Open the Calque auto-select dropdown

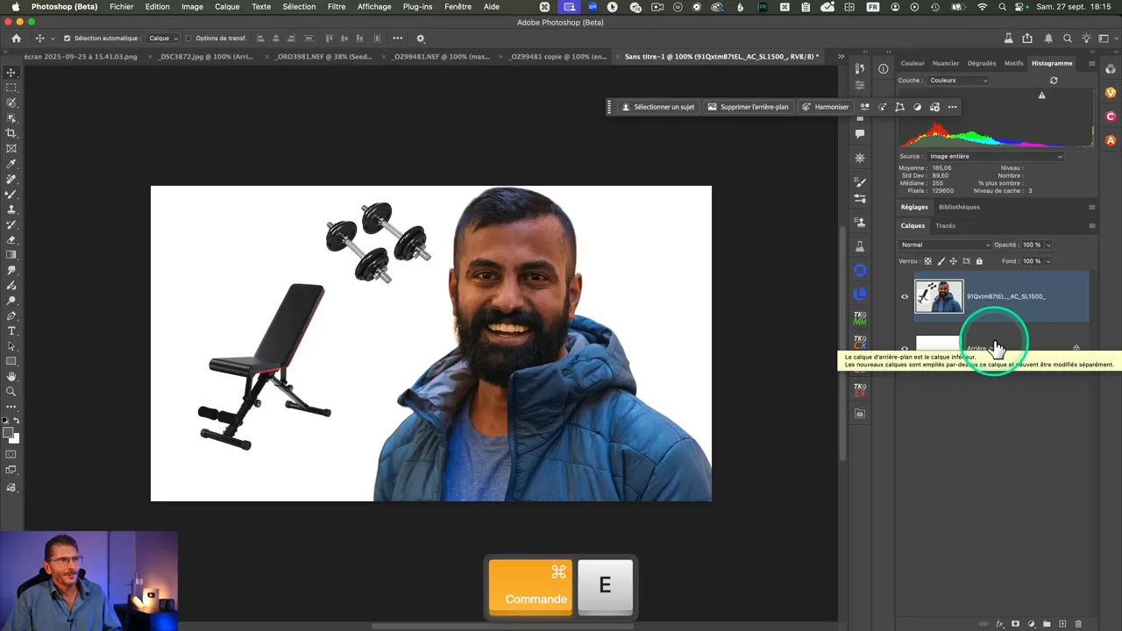[x=163, y=39]
